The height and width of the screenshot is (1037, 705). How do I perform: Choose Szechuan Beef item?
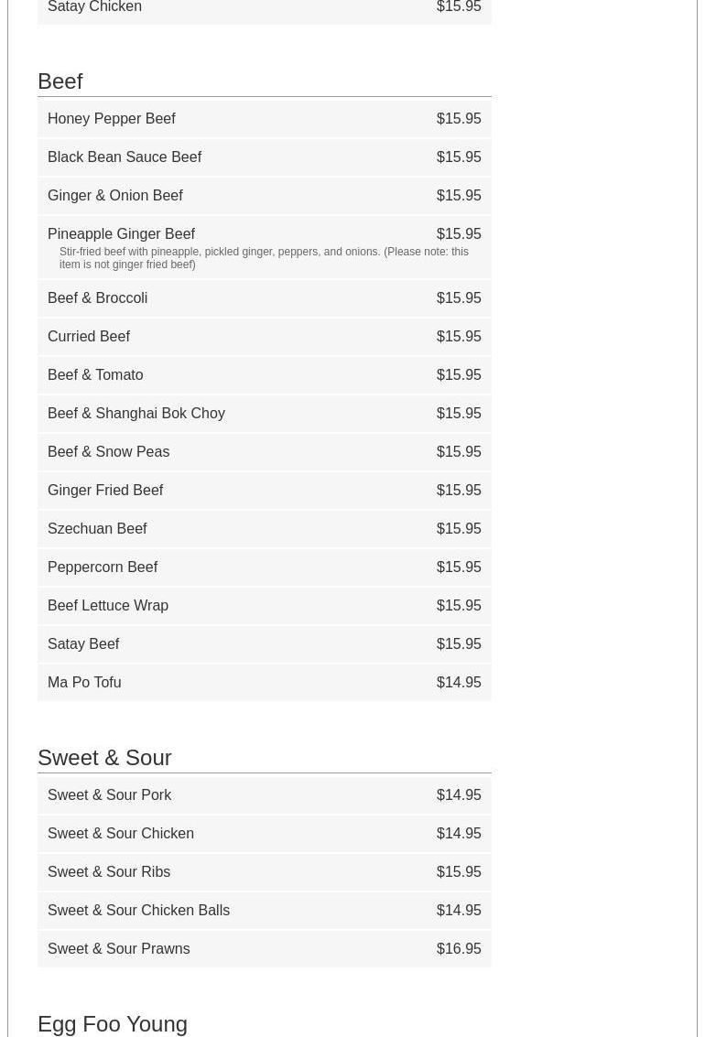click(97, 529)
